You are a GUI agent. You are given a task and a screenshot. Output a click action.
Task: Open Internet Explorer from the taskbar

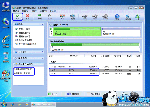pos(13,104)
